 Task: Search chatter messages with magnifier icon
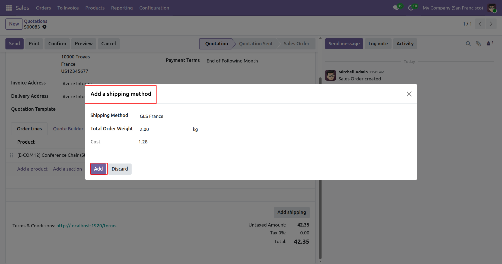click(468, 44)
